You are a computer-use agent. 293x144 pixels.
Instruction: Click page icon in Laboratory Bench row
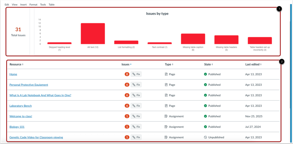[x=166, y=106]
